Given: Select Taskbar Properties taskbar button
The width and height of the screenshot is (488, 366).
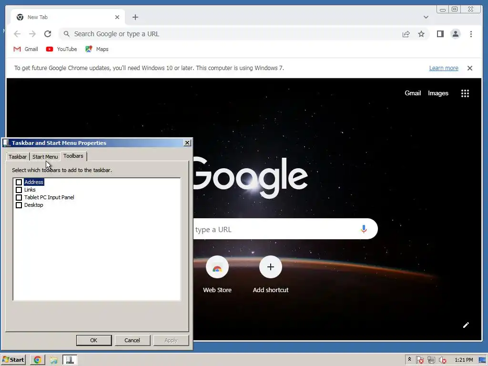Looking at the screenshot, I should point(70,360).
